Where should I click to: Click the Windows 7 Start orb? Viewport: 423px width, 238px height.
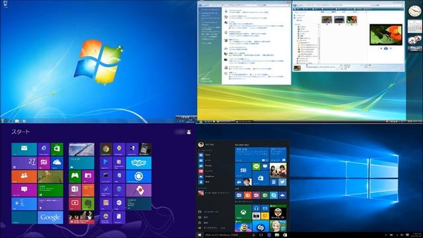(x=3, y=121)
